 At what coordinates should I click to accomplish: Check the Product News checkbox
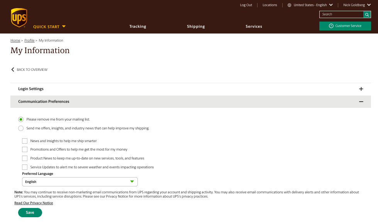pyautogui.click(x=25, y=158)
